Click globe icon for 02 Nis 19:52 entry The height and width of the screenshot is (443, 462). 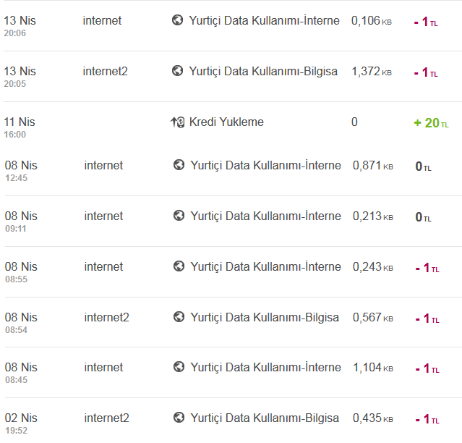coord(179,418)
